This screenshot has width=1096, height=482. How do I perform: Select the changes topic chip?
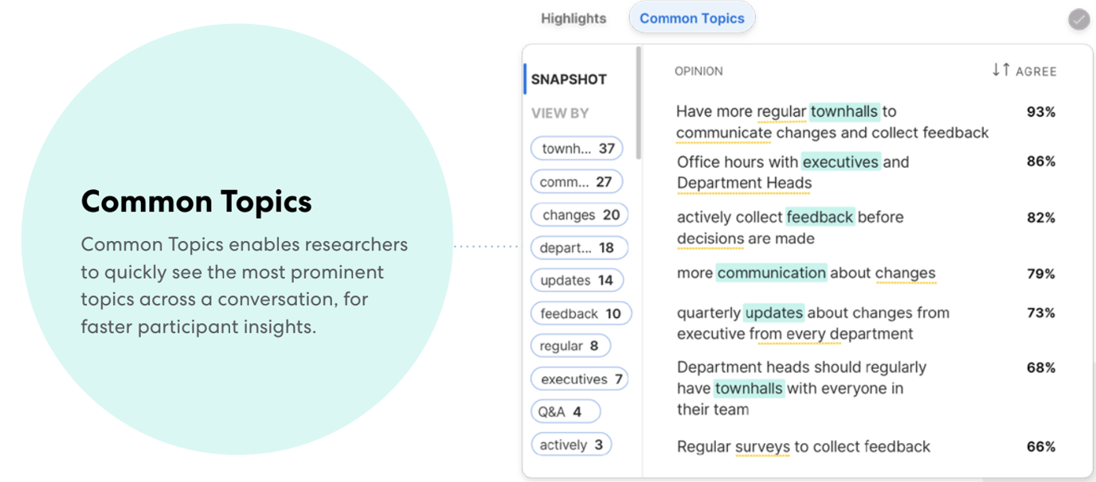(580, 215)
